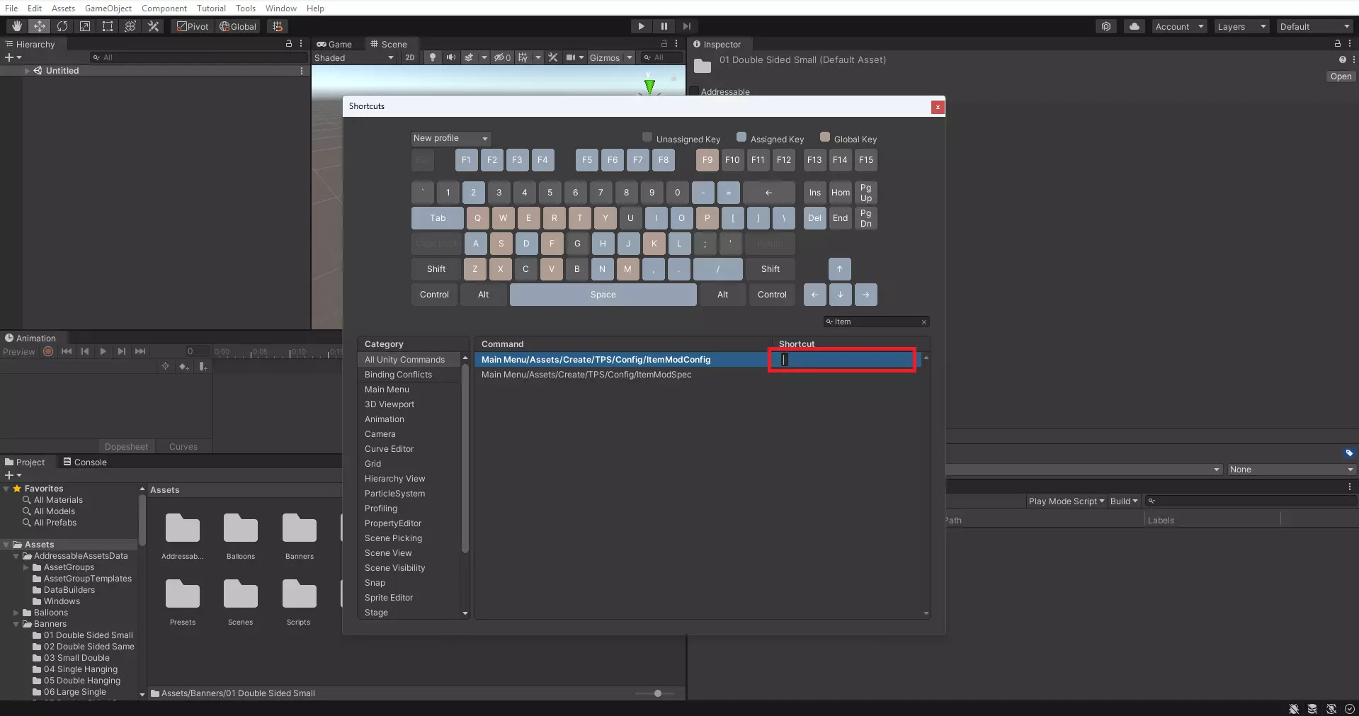This screenshot has height=716, width=1359.
Task: Click the Step frame button
Action: pyautogui.click(x=686, y=26)
